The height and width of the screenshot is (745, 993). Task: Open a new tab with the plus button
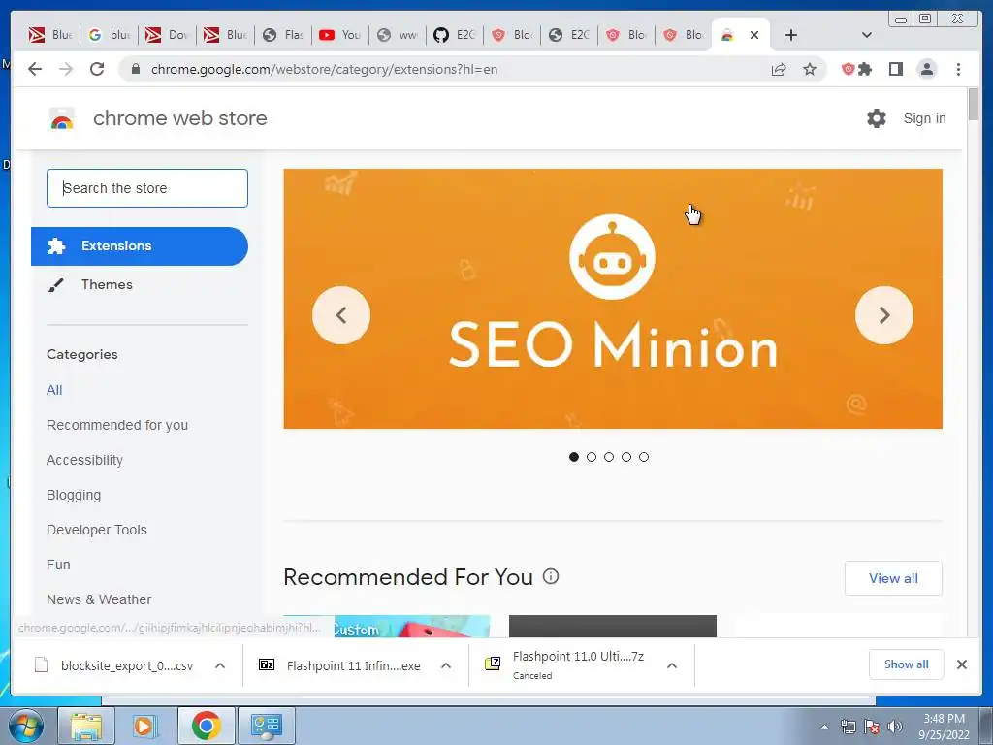(791, 35)
